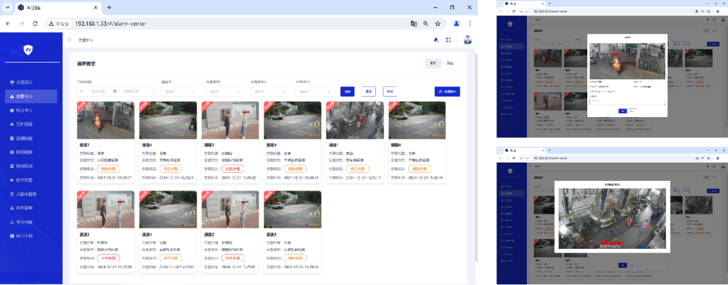Switch to card view (卡片) toggle
The width and height of the screenshot is (728, 285).
[x=433, y=63]
